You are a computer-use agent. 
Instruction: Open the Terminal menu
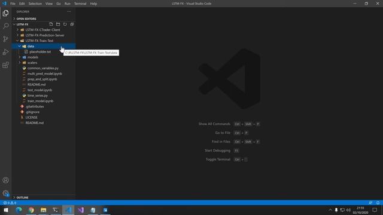80,4
